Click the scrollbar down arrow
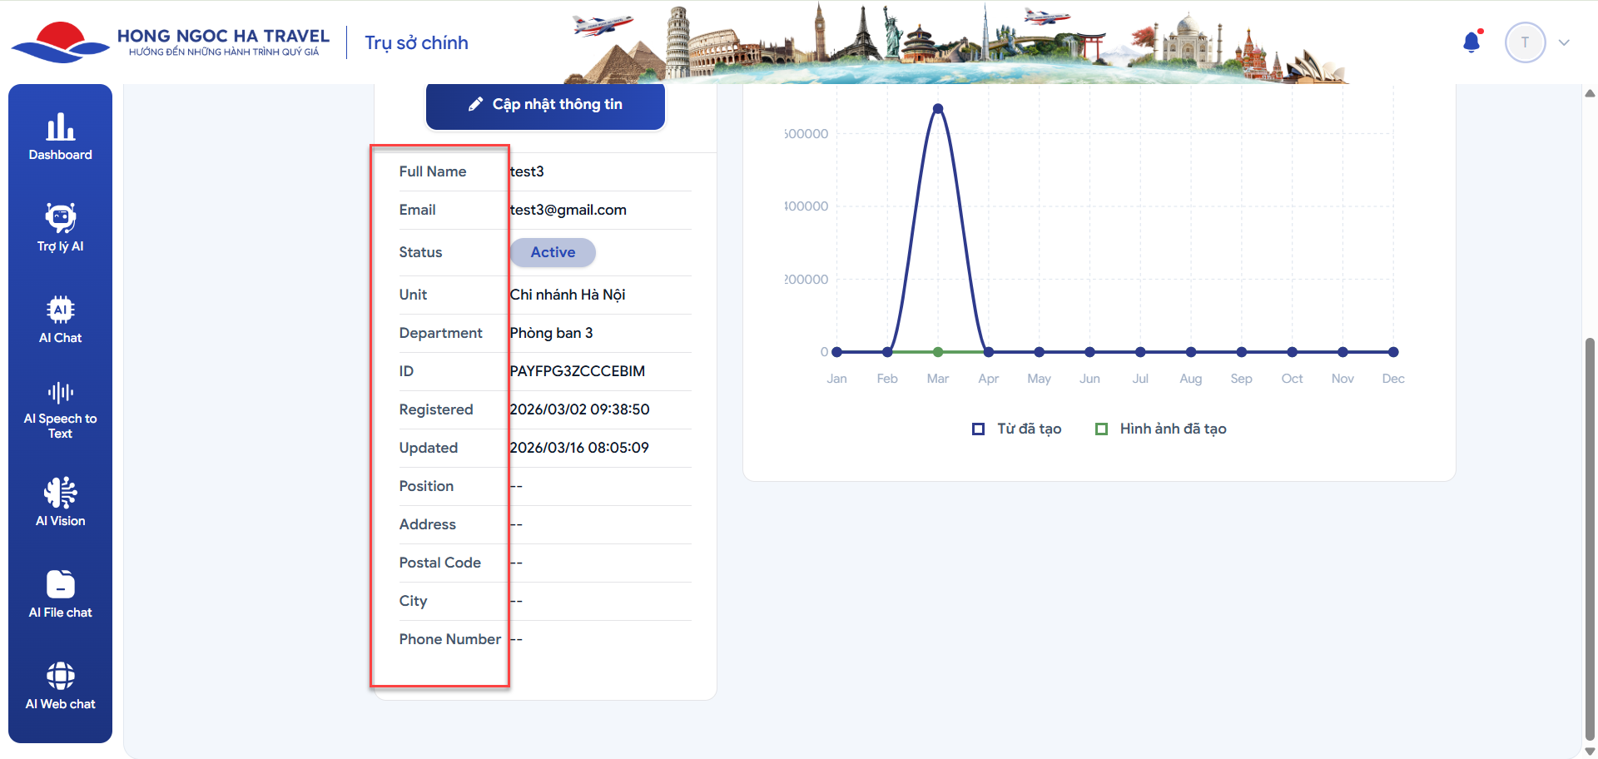1598x759 pixels. coord(1590,751)
